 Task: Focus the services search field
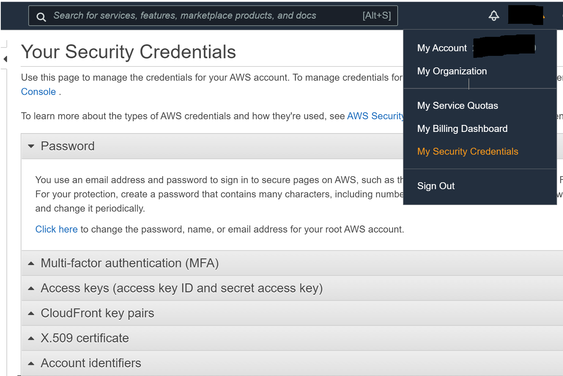click(x=213, y=15)
